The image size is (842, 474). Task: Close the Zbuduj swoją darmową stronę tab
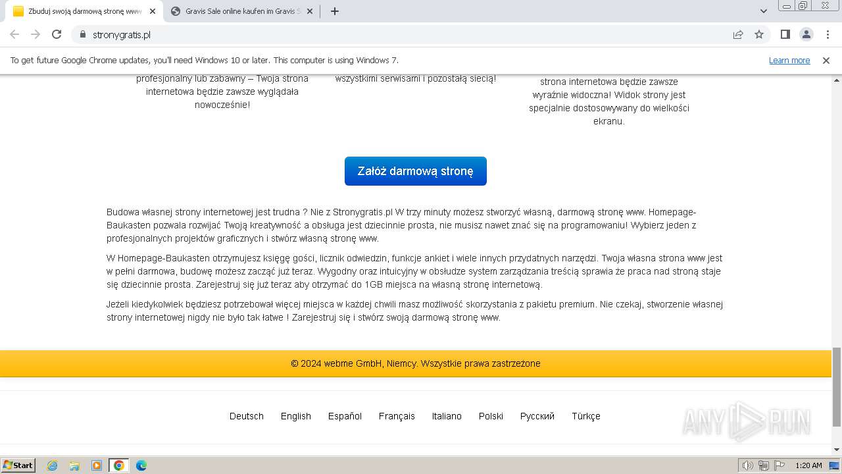click(x=153, y=11)
